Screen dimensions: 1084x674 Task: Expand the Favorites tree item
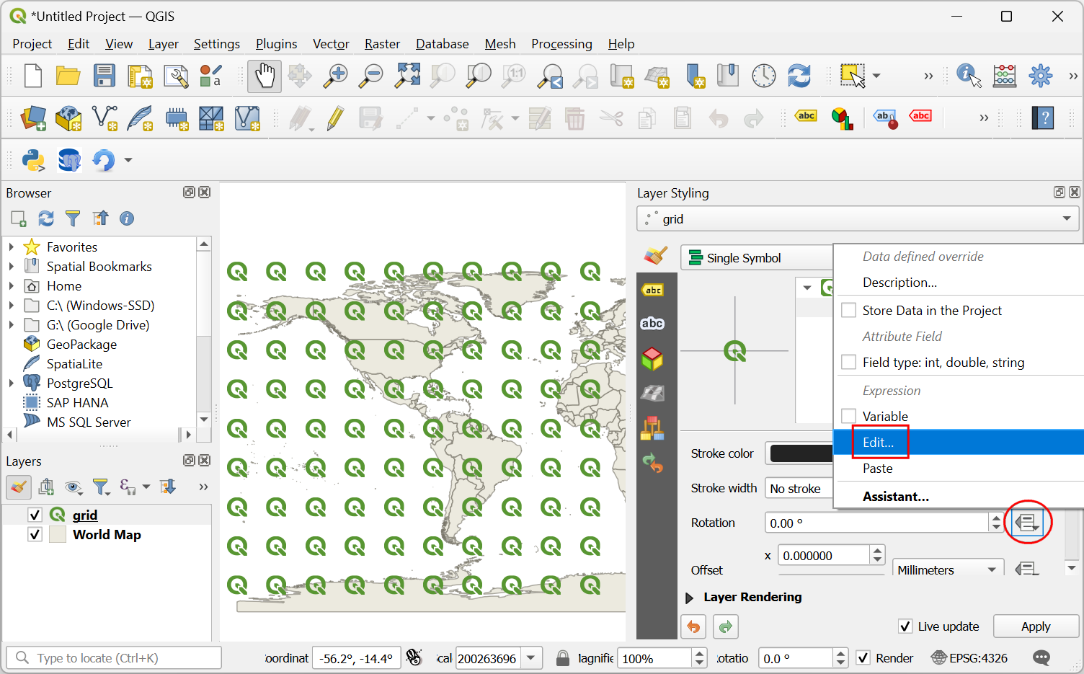tap(12, 247)
